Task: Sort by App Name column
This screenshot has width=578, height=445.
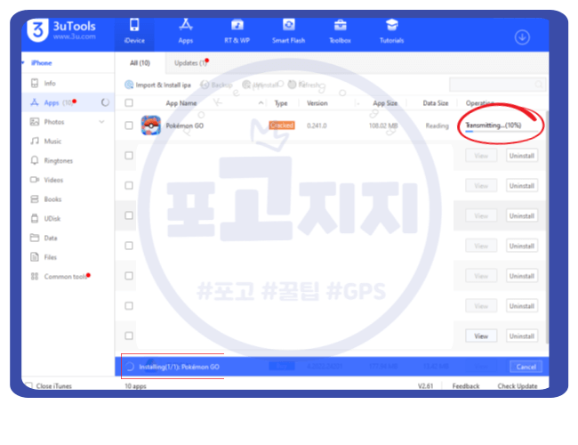Action: click(x=181, y=103)
